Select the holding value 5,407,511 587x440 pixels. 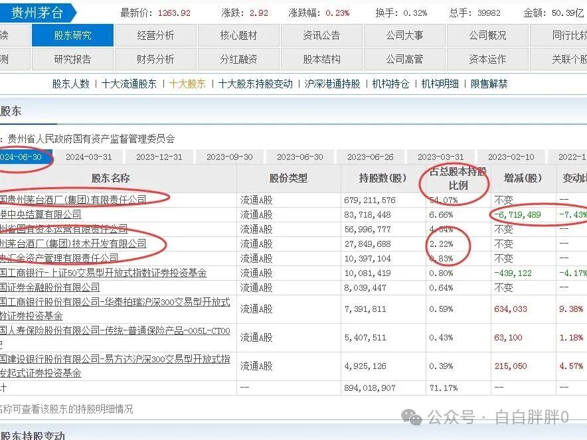click(365, 338)
